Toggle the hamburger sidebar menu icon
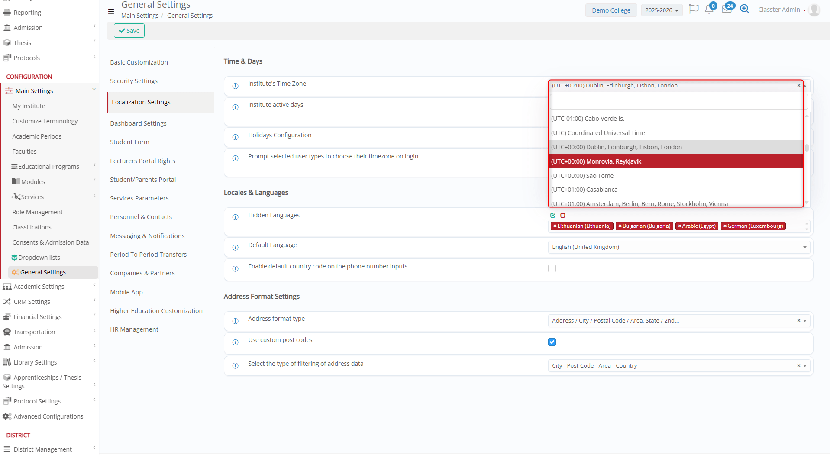The image size is (830, 455). 111,12
